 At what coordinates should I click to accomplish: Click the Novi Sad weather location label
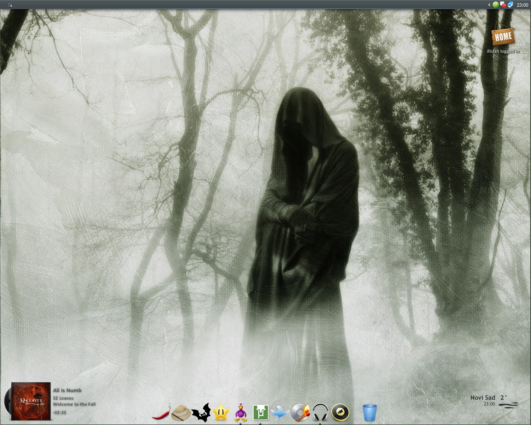pyautogui.click(x=483, y=398)
